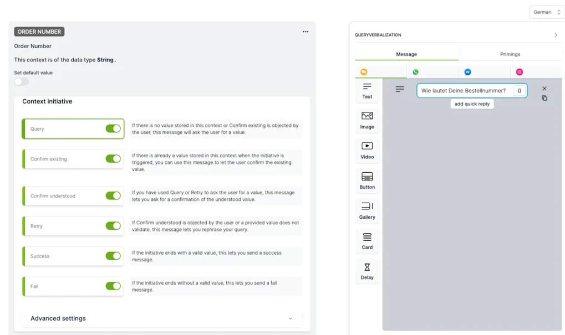Select the pink channel icon
The width and height of the screenshot is (565, 335).
click(x=519, y=72)
